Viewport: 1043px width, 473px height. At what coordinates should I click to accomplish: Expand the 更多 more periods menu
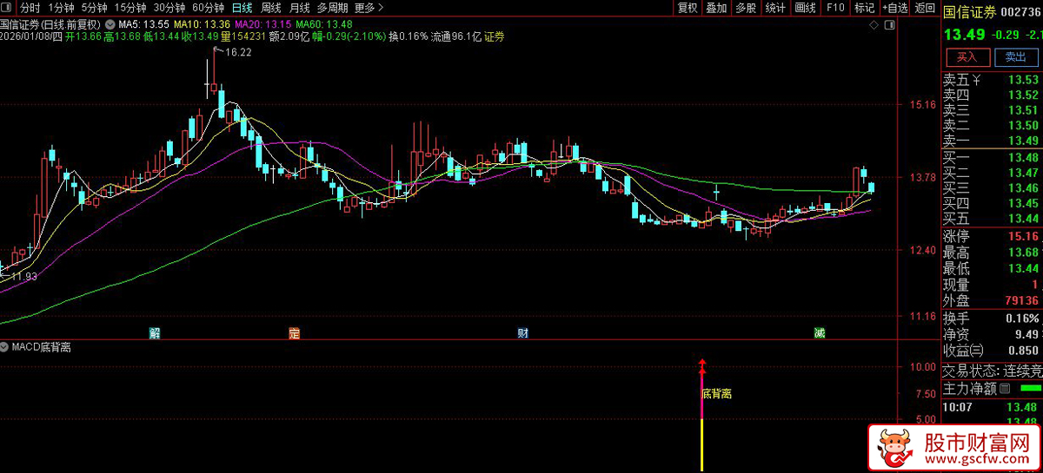(x=369, y=8)
